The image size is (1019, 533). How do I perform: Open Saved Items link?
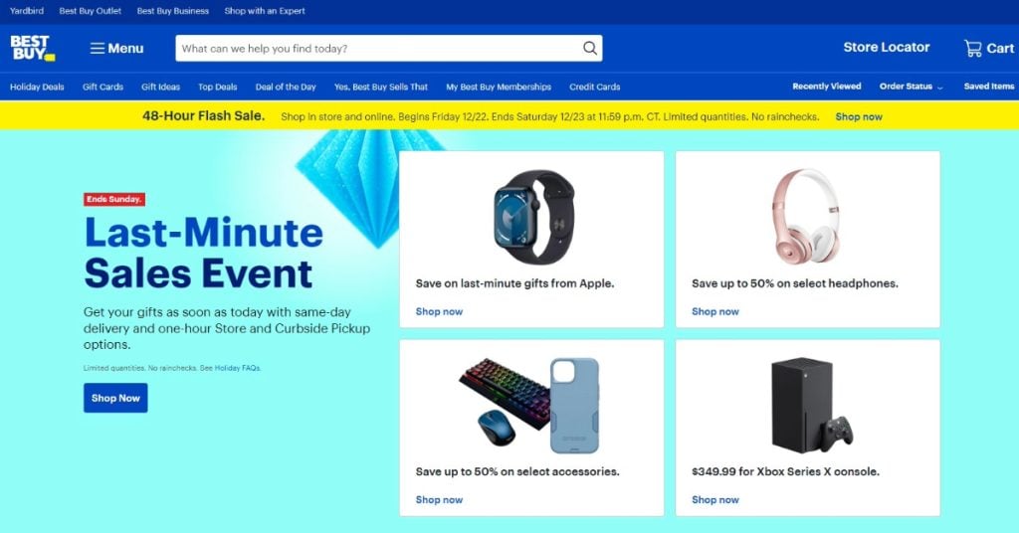(x=988, y=87)
